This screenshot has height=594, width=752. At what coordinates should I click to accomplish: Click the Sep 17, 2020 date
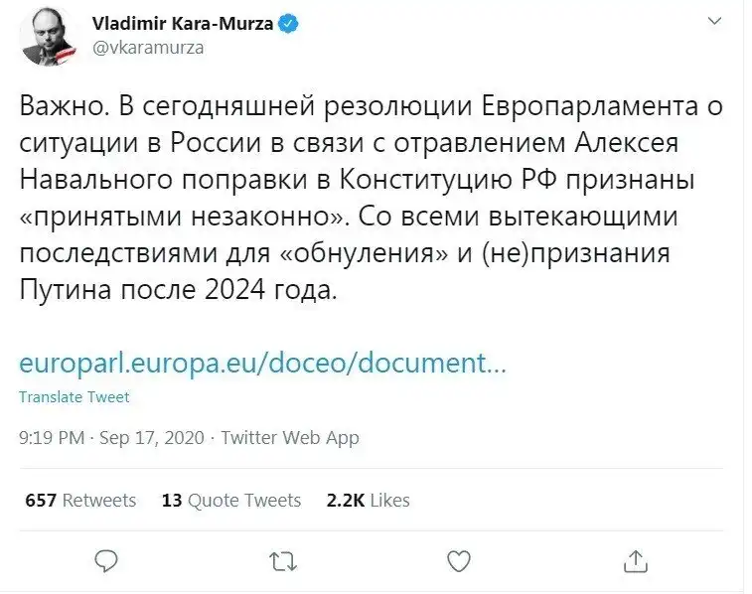tap(151, 437)
